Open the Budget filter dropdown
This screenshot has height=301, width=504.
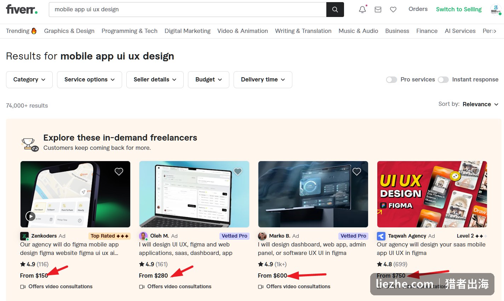coord(208,80)
